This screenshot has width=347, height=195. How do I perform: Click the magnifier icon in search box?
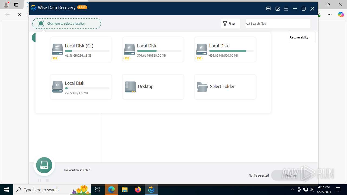pos(248,24)
